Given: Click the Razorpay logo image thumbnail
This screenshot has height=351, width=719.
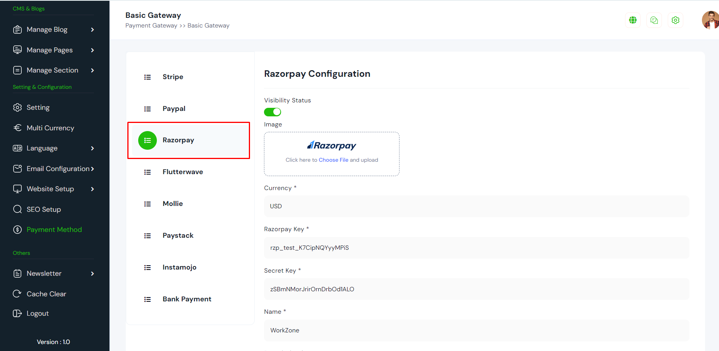Looking at the screenshot, I should click(332, 145).
